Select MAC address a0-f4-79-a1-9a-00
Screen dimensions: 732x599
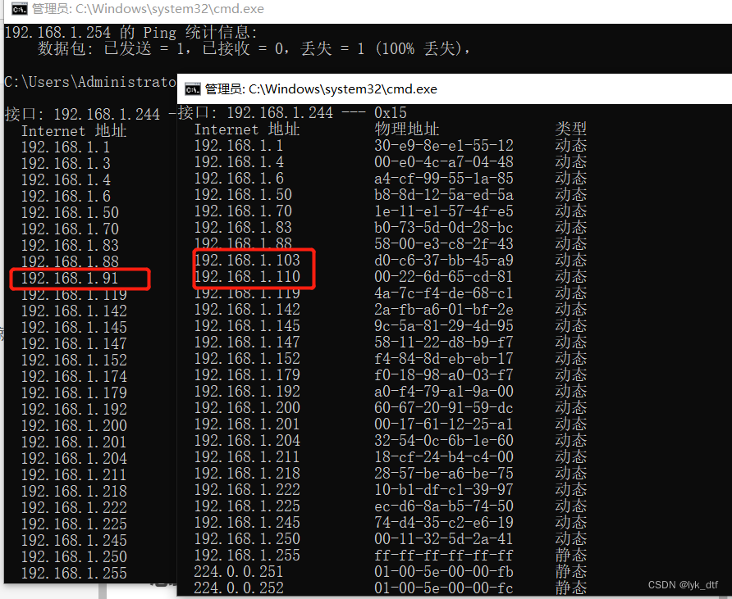(x=443, y=391)
